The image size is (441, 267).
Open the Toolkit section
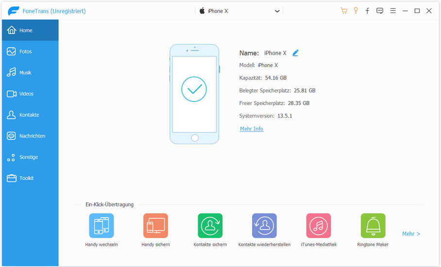point(30,178)
